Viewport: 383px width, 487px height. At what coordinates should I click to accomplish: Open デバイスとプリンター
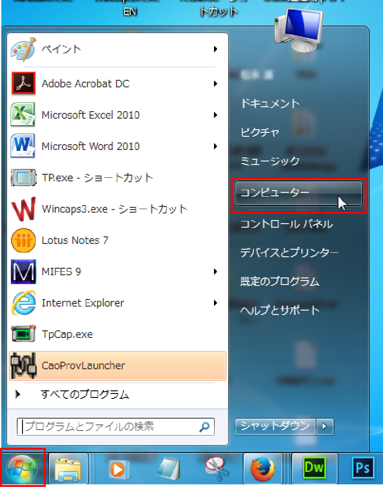pyautogui.click(x=289, y=253)
